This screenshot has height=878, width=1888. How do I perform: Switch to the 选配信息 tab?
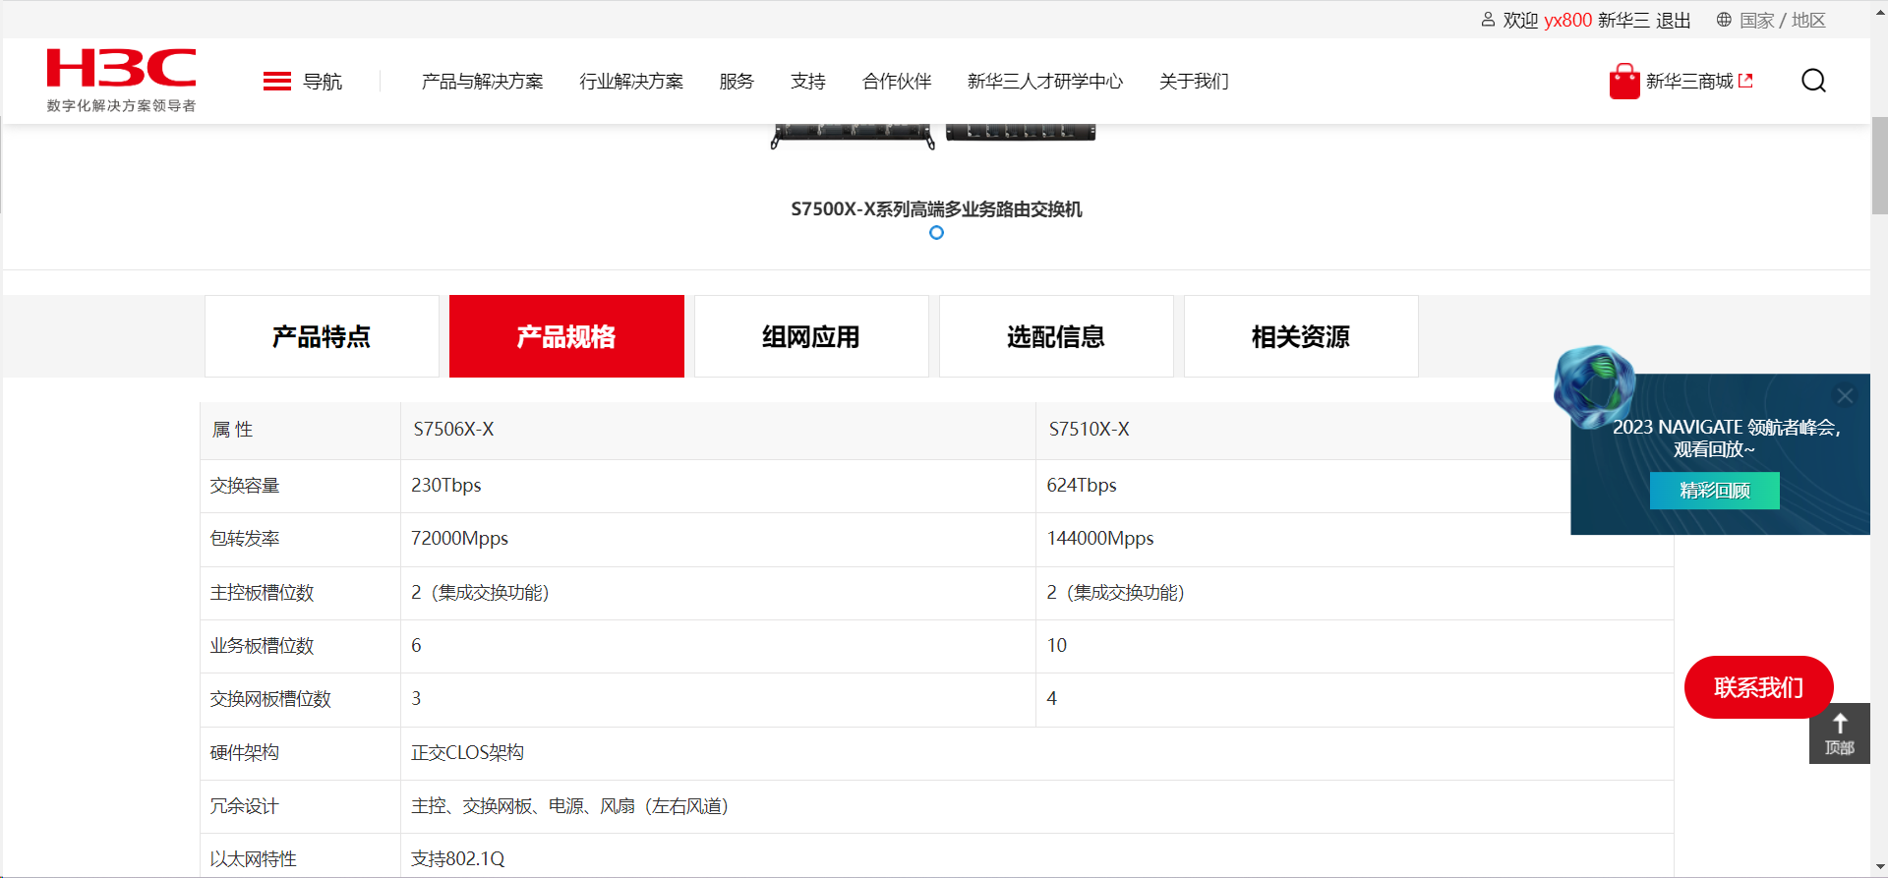(1056, 336)
